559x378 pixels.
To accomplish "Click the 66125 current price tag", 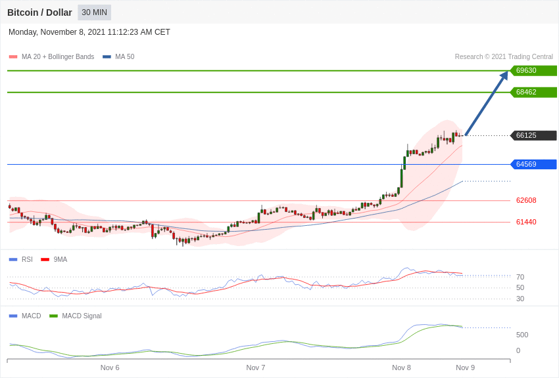I will (533, 136).
